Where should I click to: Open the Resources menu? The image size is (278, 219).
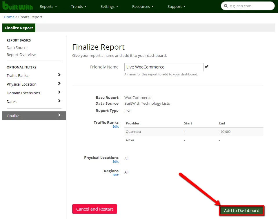143,6
